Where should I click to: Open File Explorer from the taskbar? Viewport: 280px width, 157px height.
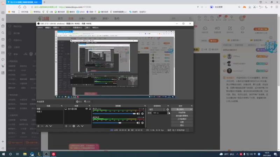pyautogui.click(x=25, y=154)
